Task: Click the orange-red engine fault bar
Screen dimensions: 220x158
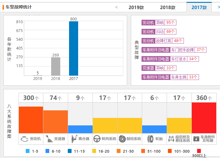Action: (31, 120)
